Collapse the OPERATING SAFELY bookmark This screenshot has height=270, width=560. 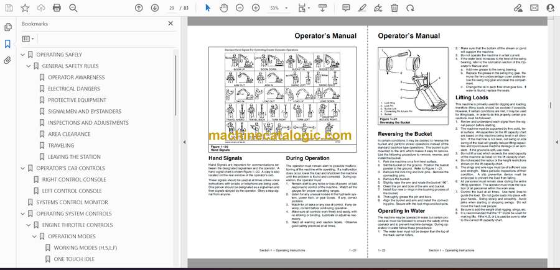click(x=23, y=55)
